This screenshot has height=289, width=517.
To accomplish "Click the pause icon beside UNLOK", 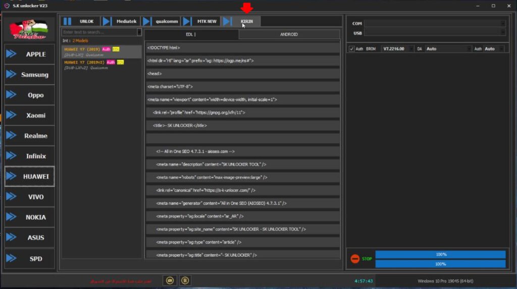I will (x=67, y=21).
